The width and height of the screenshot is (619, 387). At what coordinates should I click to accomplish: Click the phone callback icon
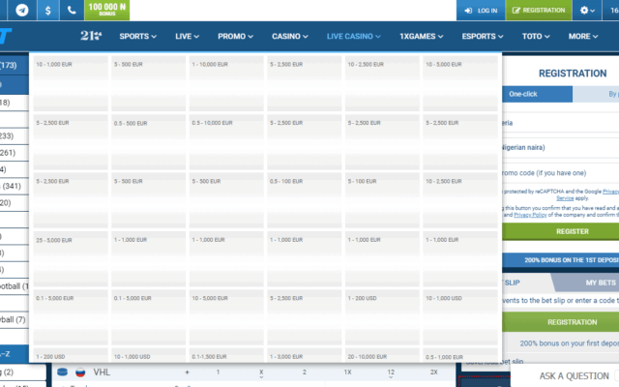tap(72, 10)
